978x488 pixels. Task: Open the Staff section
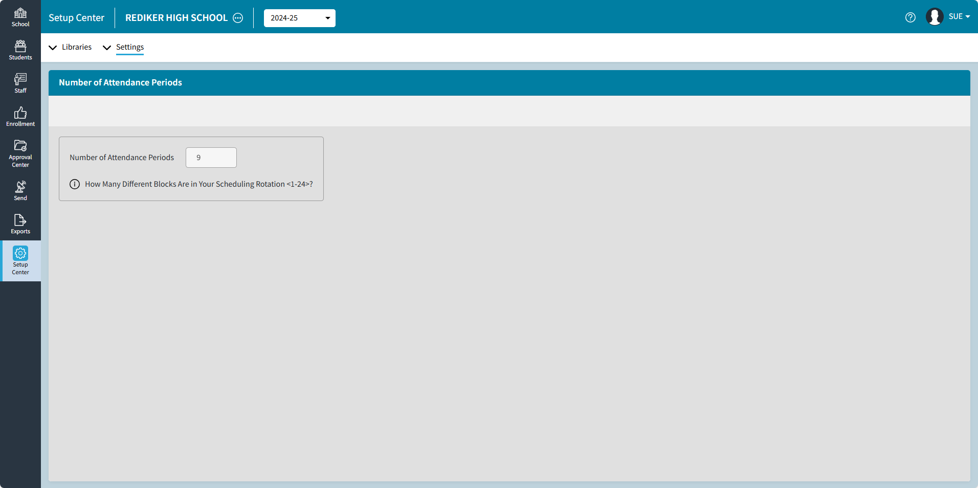point(20,83)
